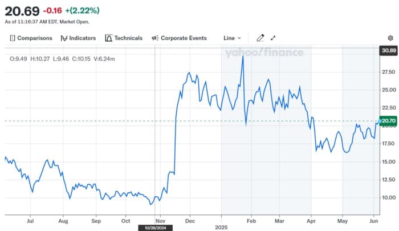This screenshot has height=231, width=399.
Task: Click the 10.00 price axis label
Action: coord(389,197)
